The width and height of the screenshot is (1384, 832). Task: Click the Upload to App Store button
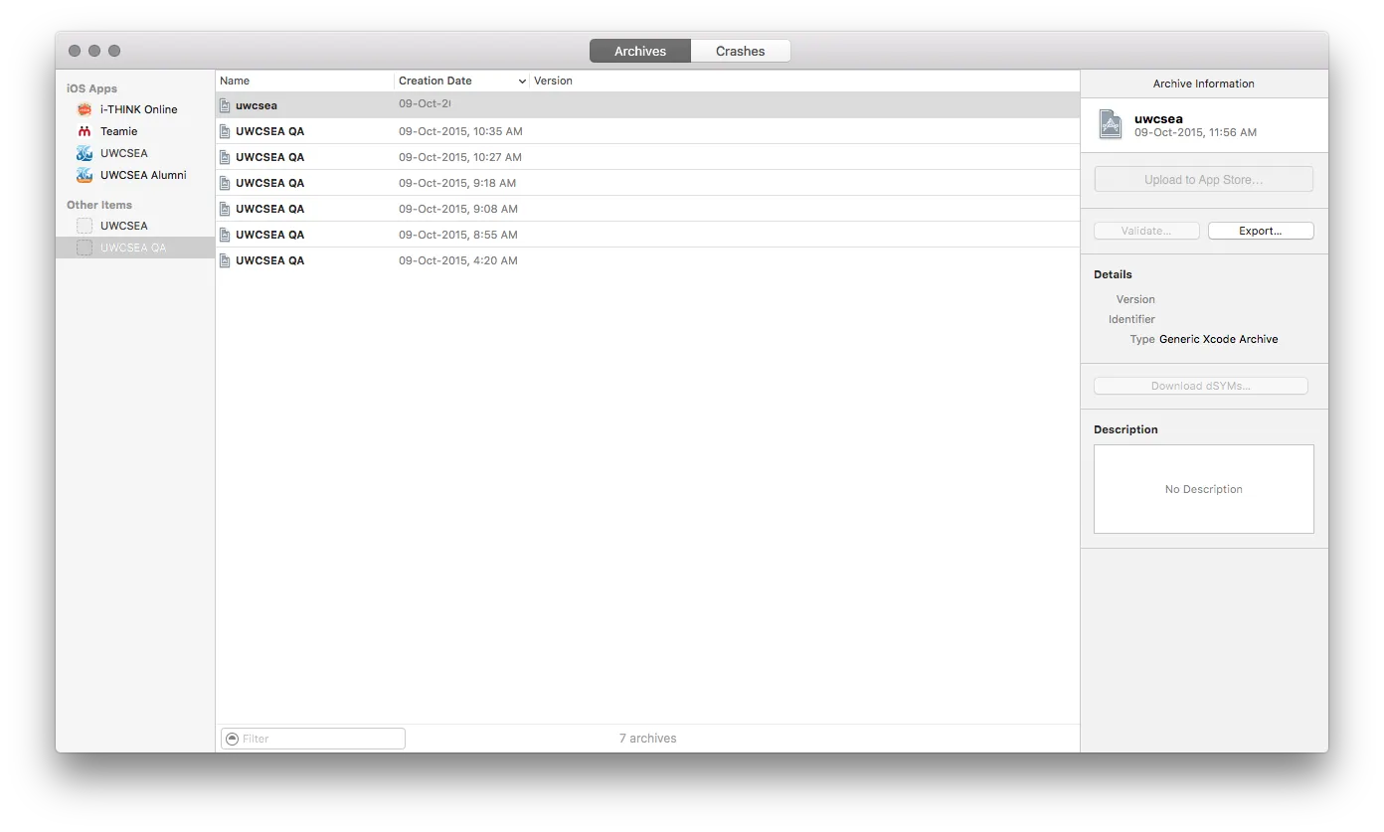point(1203,180)
